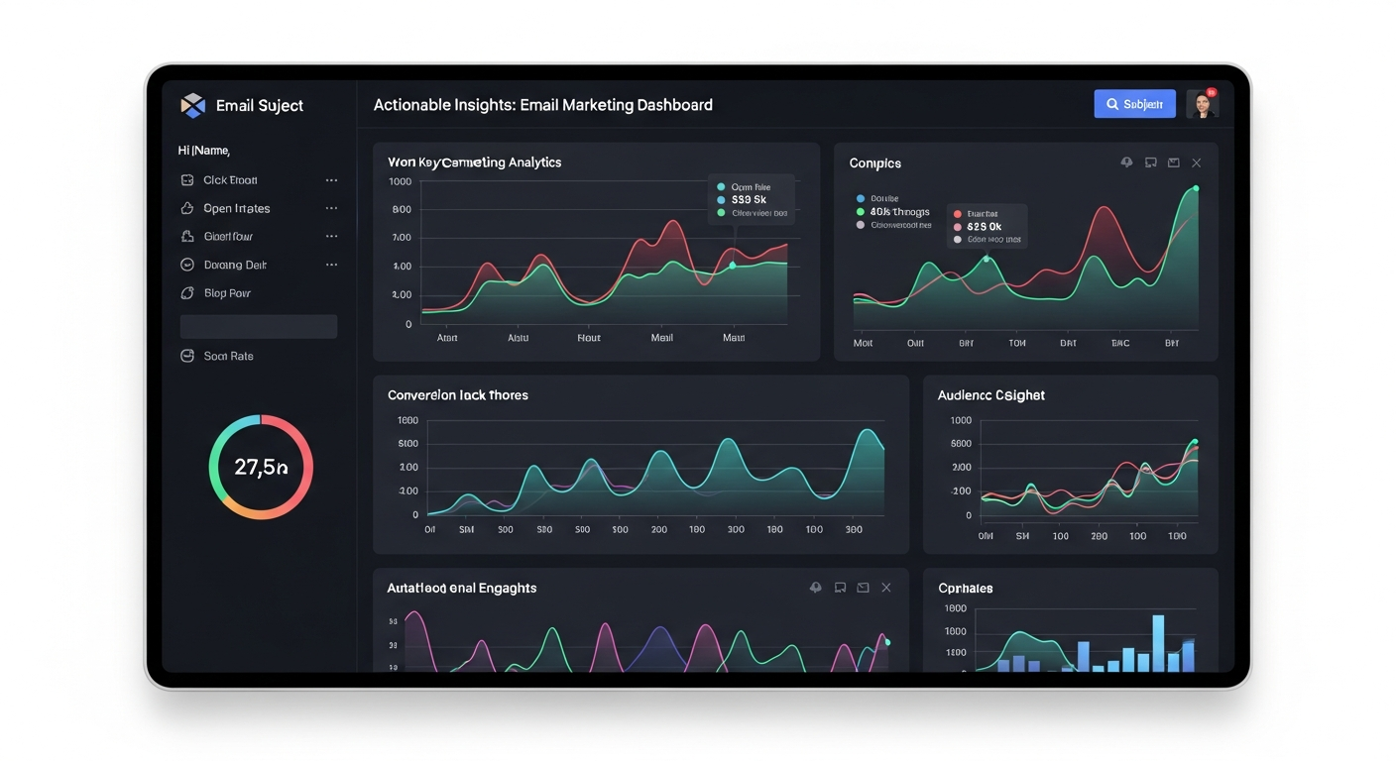Viewport: 1396px width, 761px height.
Task: Click the bookmark icon on the Engagements panel
Action: [840, 587]
